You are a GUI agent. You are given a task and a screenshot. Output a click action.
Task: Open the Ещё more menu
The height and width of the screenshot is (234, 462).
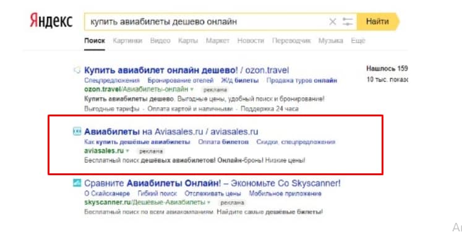(358, 41)
